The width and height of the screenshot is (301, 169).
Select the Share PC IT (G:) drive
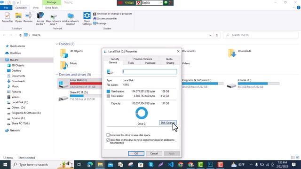79,96
